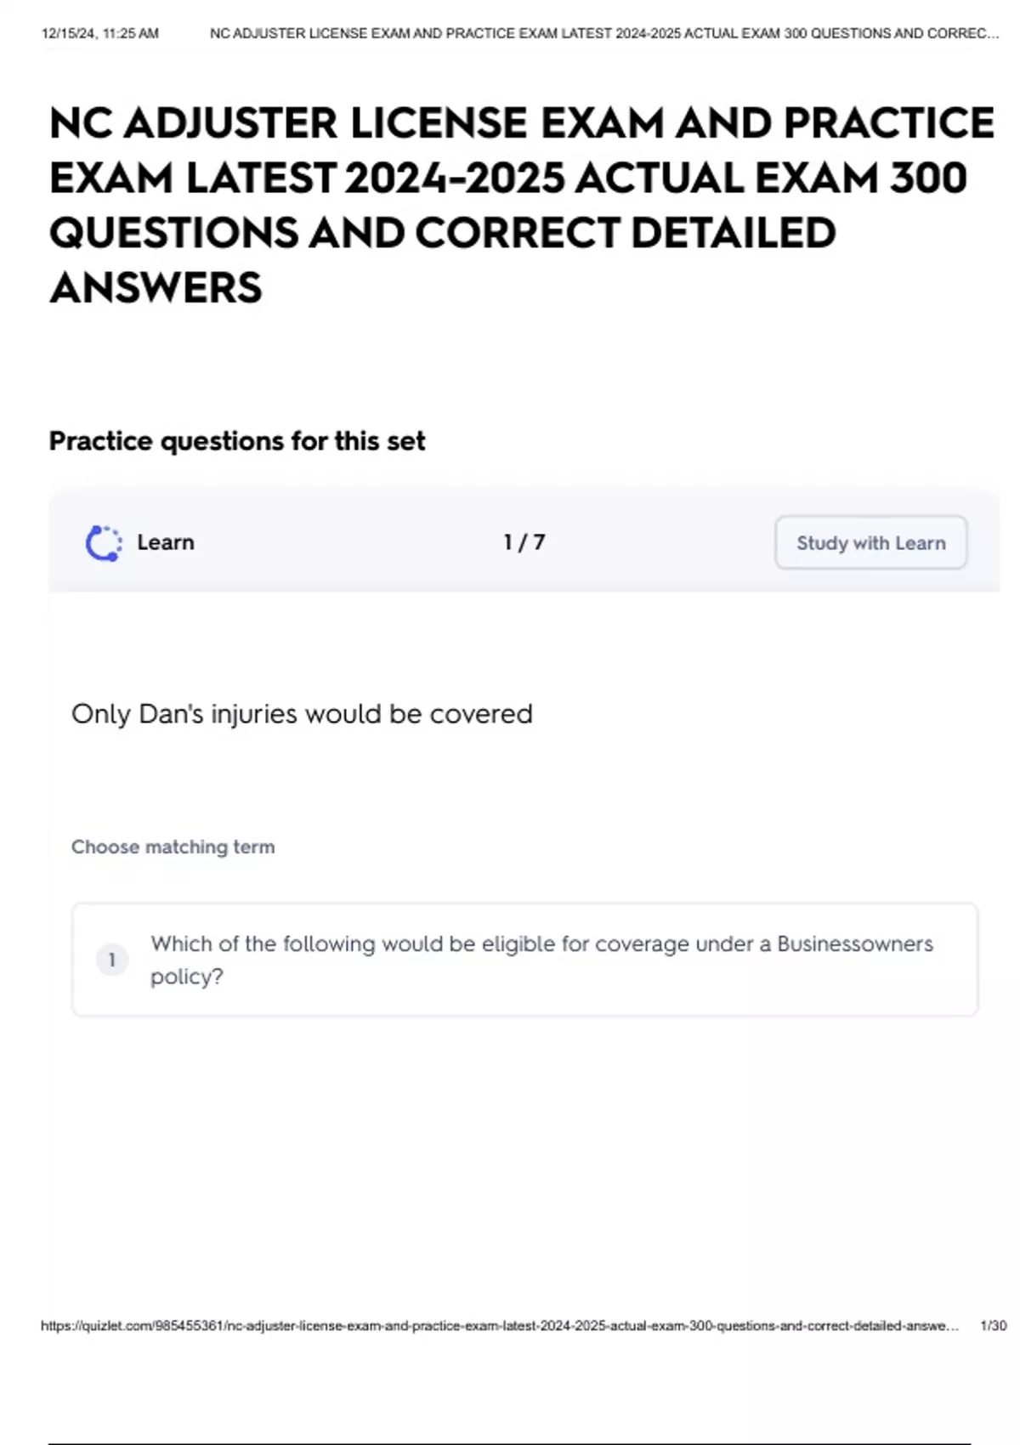Click EXAM 300 in the main title
Image resolution: width=1020 pixels, height=1445 pixels.
point(860,178)
